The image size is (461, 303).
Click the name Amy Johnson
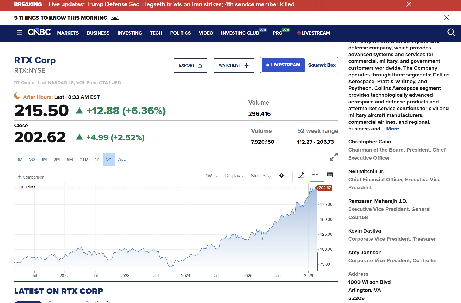point(365,253)
